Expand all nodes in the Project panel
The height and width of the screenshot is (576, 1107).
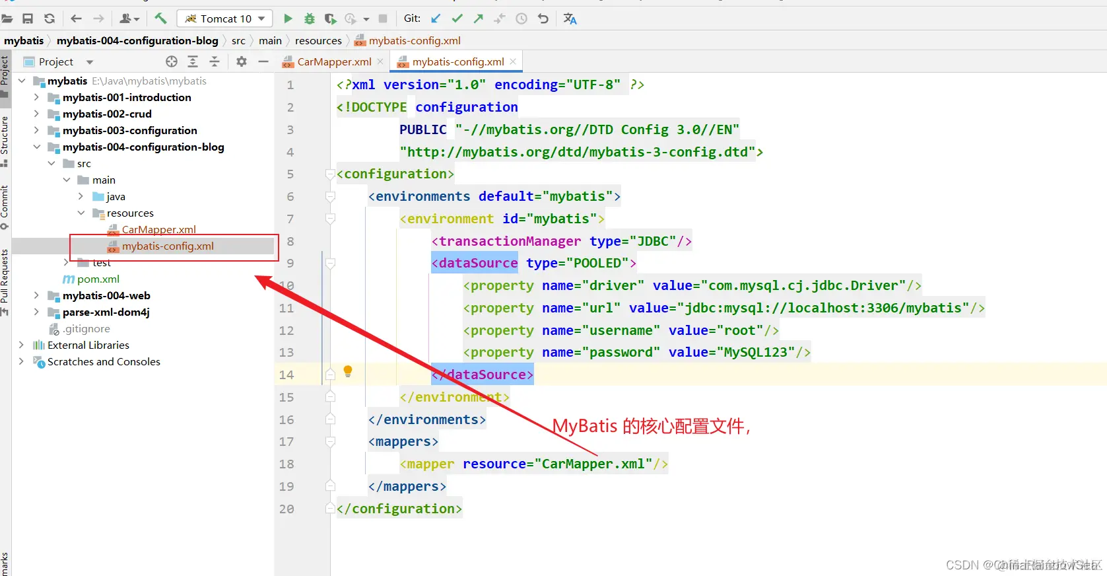point(193,61)
